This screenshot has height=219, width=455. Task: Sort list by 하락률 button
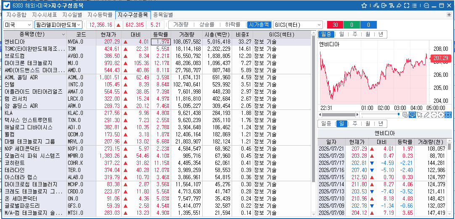click(233, 25)
